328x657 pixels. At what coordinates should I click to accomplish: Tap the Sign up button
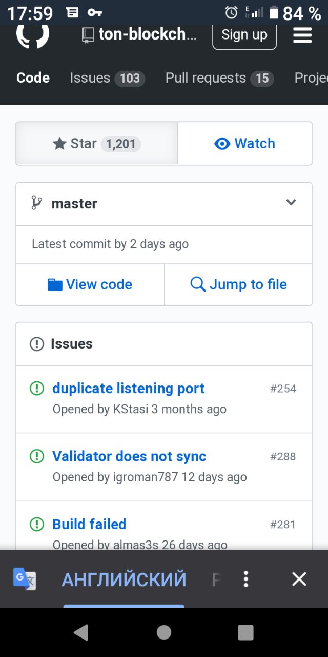coord(244,35)
